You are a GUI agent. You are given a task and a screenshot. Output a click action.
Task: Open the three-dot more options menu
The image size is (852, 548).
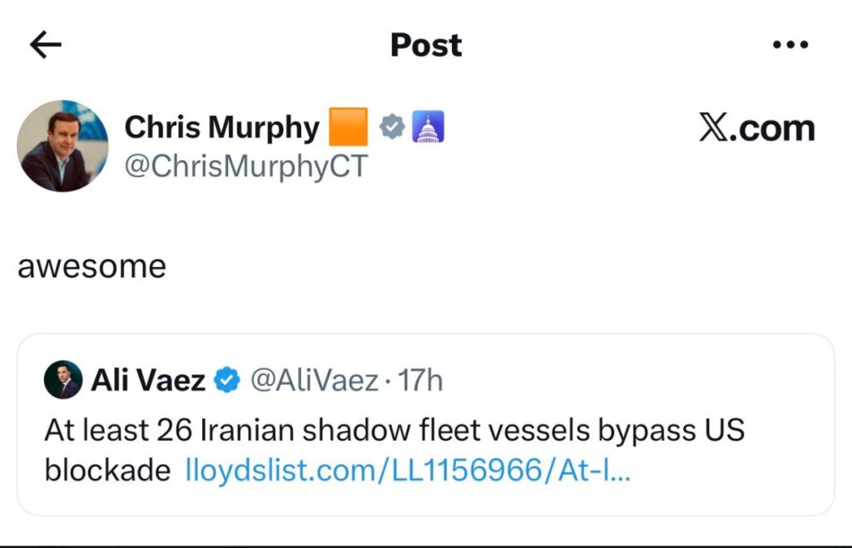790,46
